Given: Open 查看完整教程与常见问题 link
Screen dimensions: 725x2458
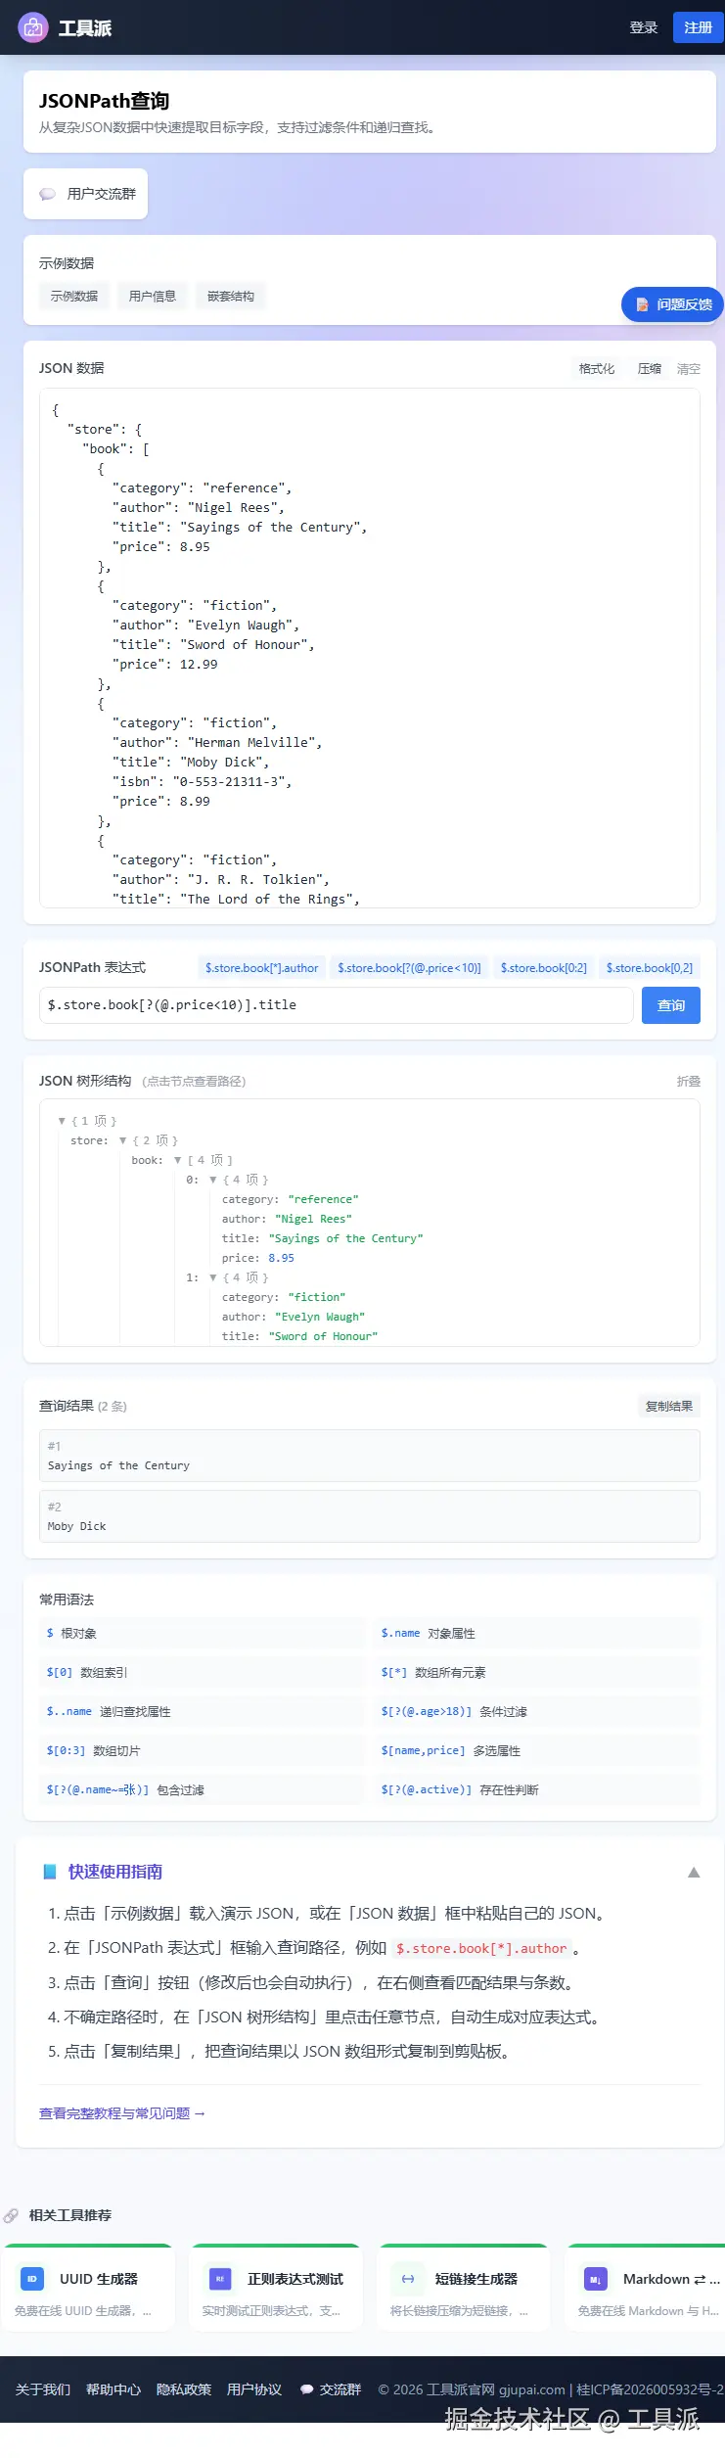Looking at the screenshot, I should pos(122,2113).
